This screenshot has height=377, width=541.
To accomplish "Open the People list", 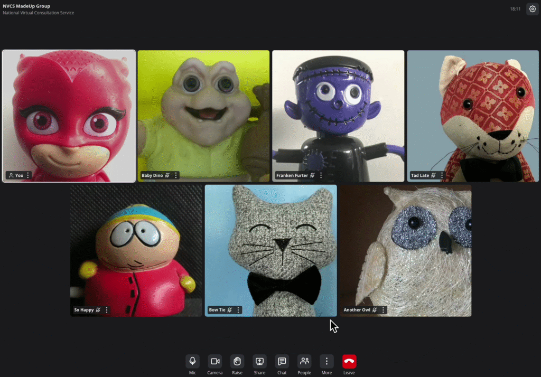I will 304,361.
